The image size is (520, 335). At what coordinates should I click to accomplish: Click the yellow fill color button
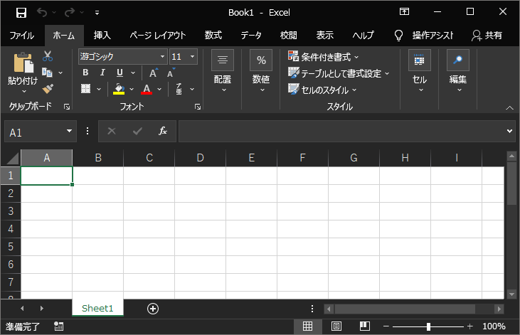click(119, 89)
